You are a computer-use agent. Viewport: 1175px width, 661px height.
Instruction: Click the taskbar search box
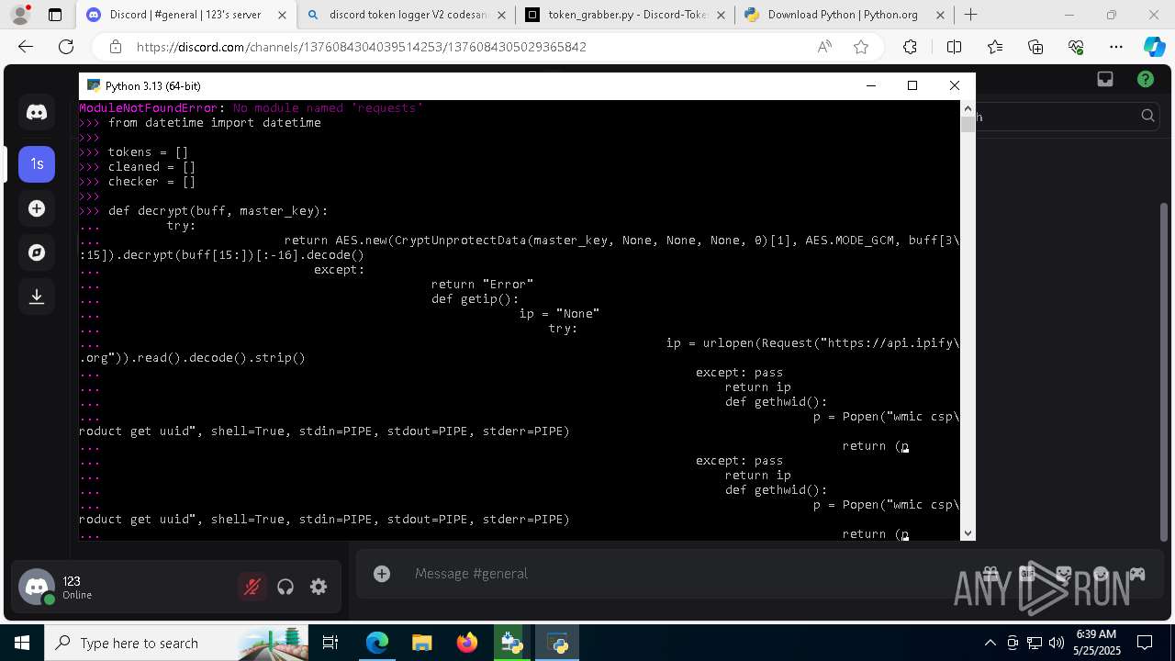point(177,643)
